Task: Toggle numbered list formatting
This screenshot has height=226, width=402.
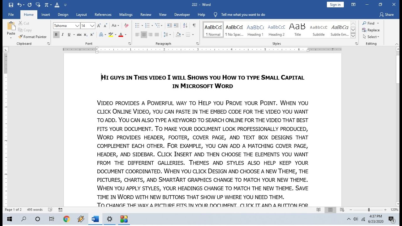Action: 148,26
